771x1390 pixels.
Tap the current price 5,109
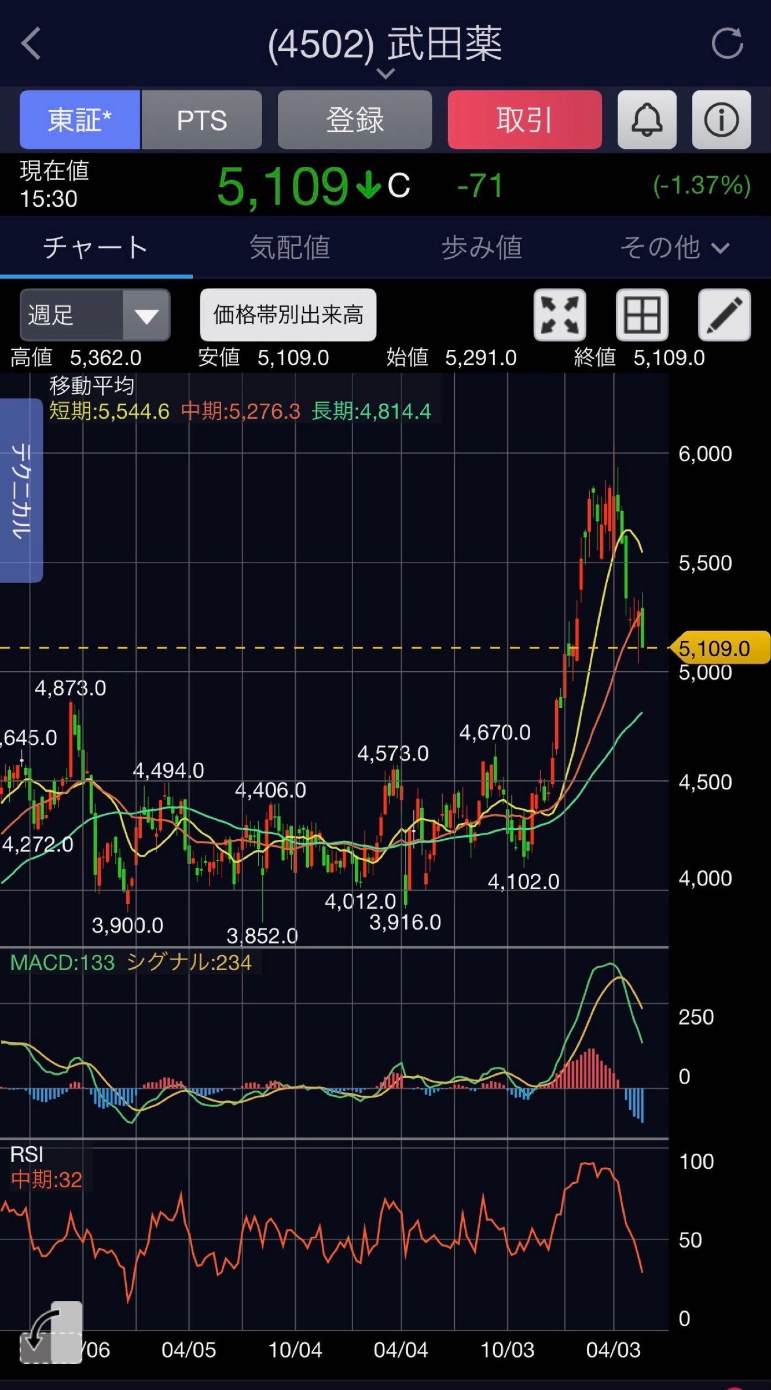pyautogui.click(x=282, y=186)
